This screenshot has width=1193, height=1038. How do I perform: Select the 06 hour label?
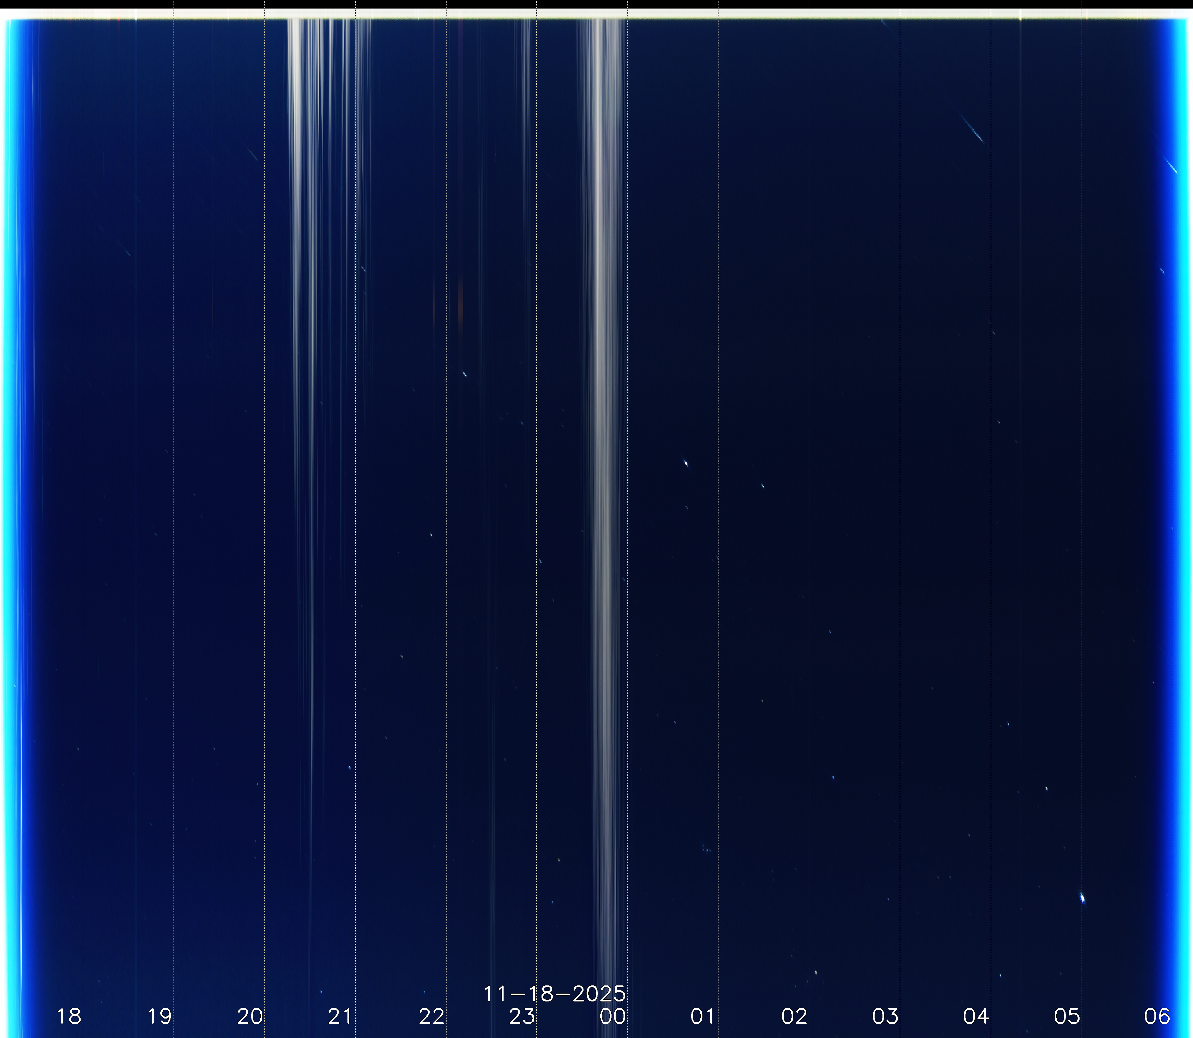click(1156, 1016)
